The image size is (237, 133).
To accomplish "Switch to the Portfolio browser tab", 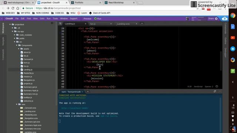I will point(86,3).
